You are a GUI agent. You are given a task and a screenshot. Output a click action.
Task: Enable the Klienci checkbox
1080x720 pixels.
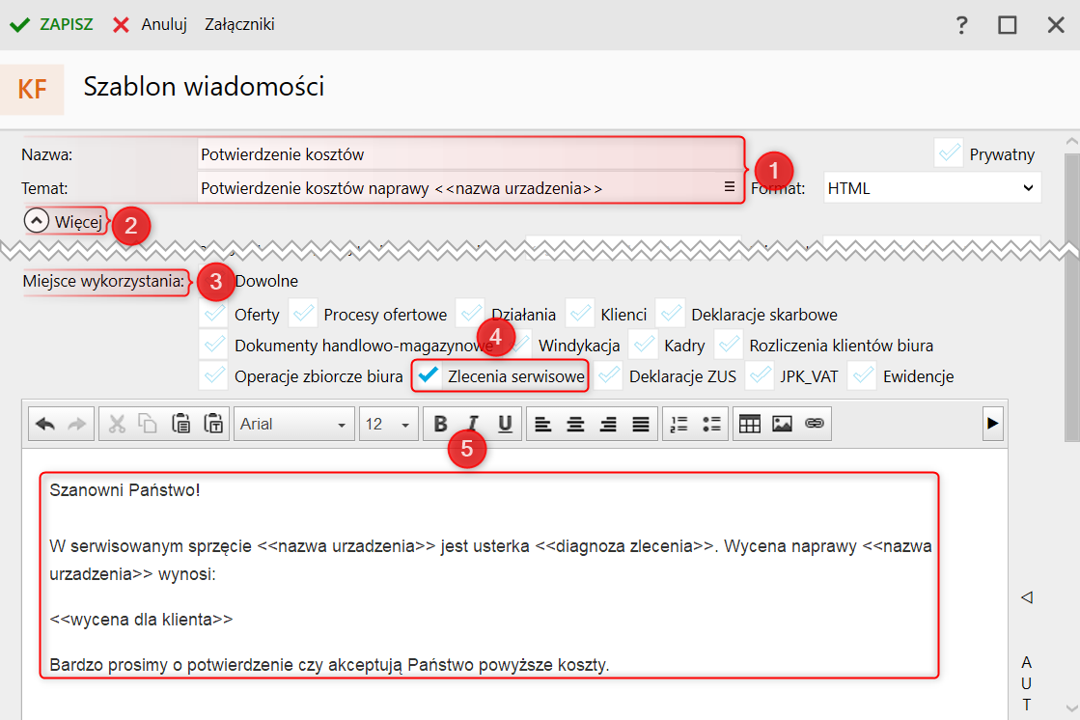pyautogui.click(x=580, y=315)
